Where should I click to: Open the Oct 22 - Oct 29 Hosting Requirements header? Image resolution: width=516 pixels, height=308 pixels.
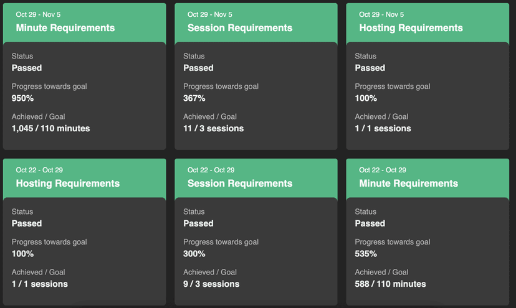pyautogui.click(x=68, y=184)
